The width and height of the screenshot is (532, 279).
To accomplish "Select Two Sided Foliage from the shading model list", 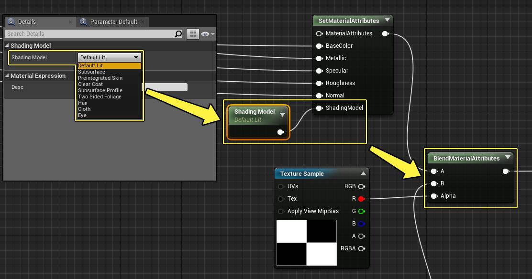I will click(100, 97).
